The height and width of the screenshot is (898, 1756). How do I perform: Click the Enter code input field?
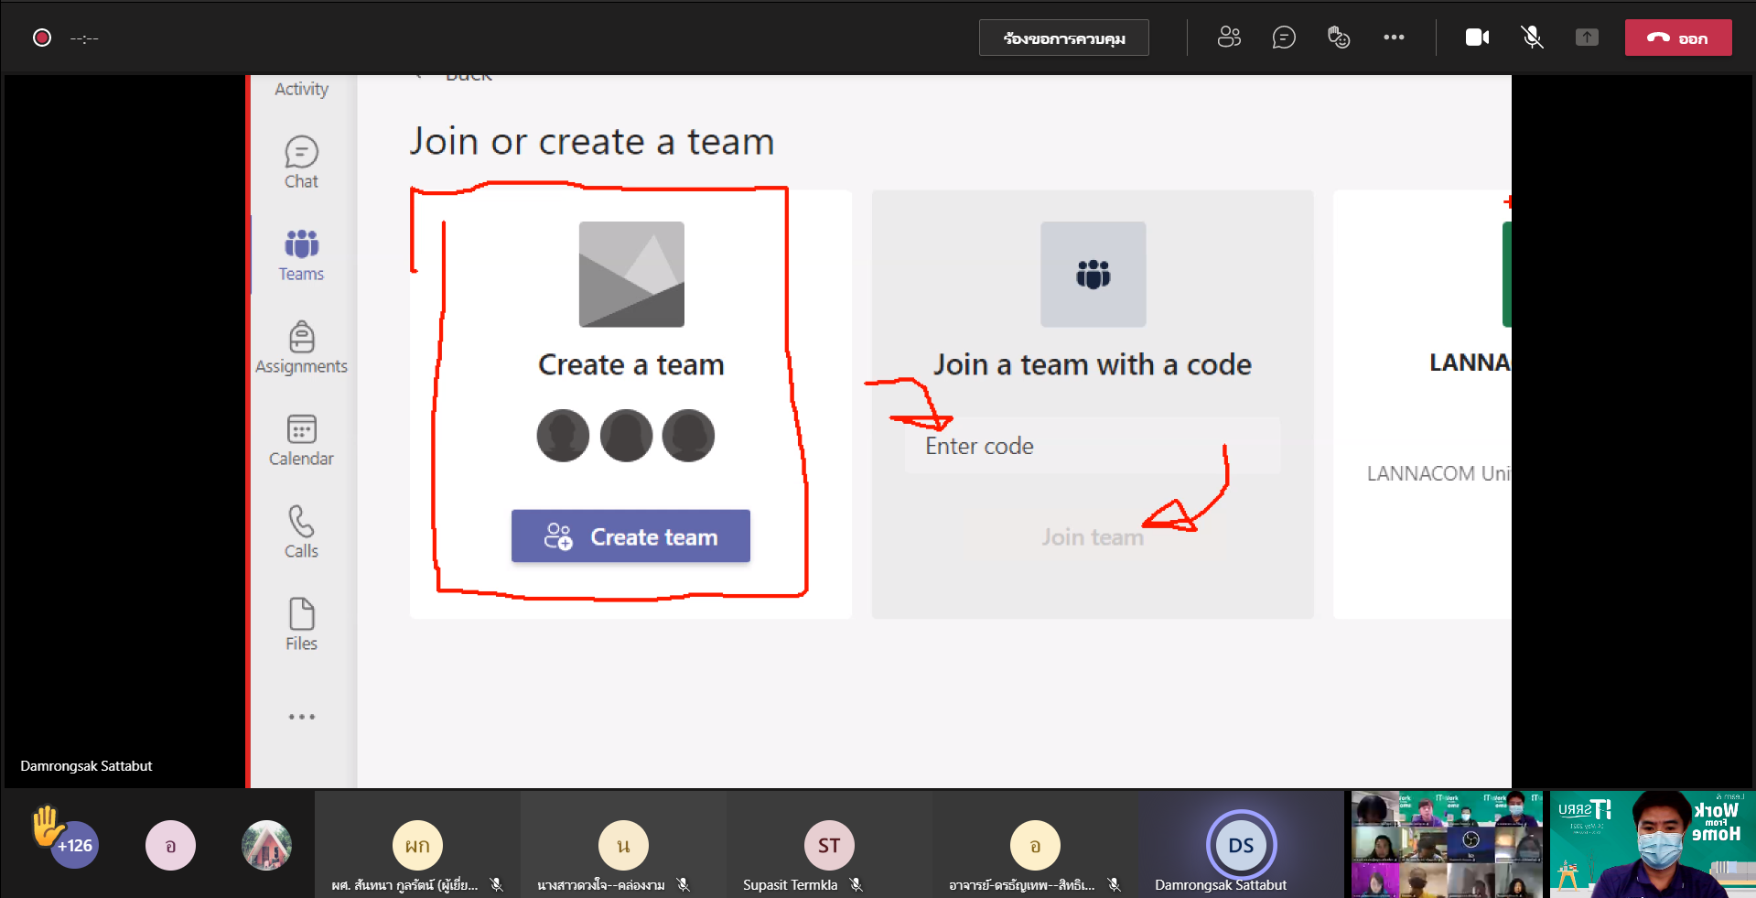(x=1092, y=446)
